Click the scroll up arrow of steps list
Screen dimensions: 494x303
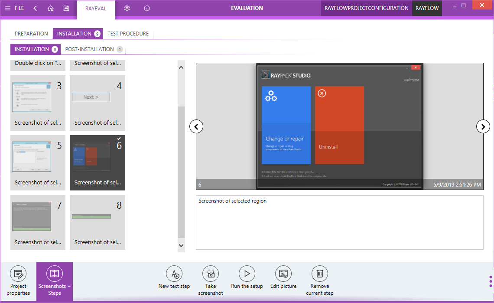pyautogui.click(x=181, y=68)
